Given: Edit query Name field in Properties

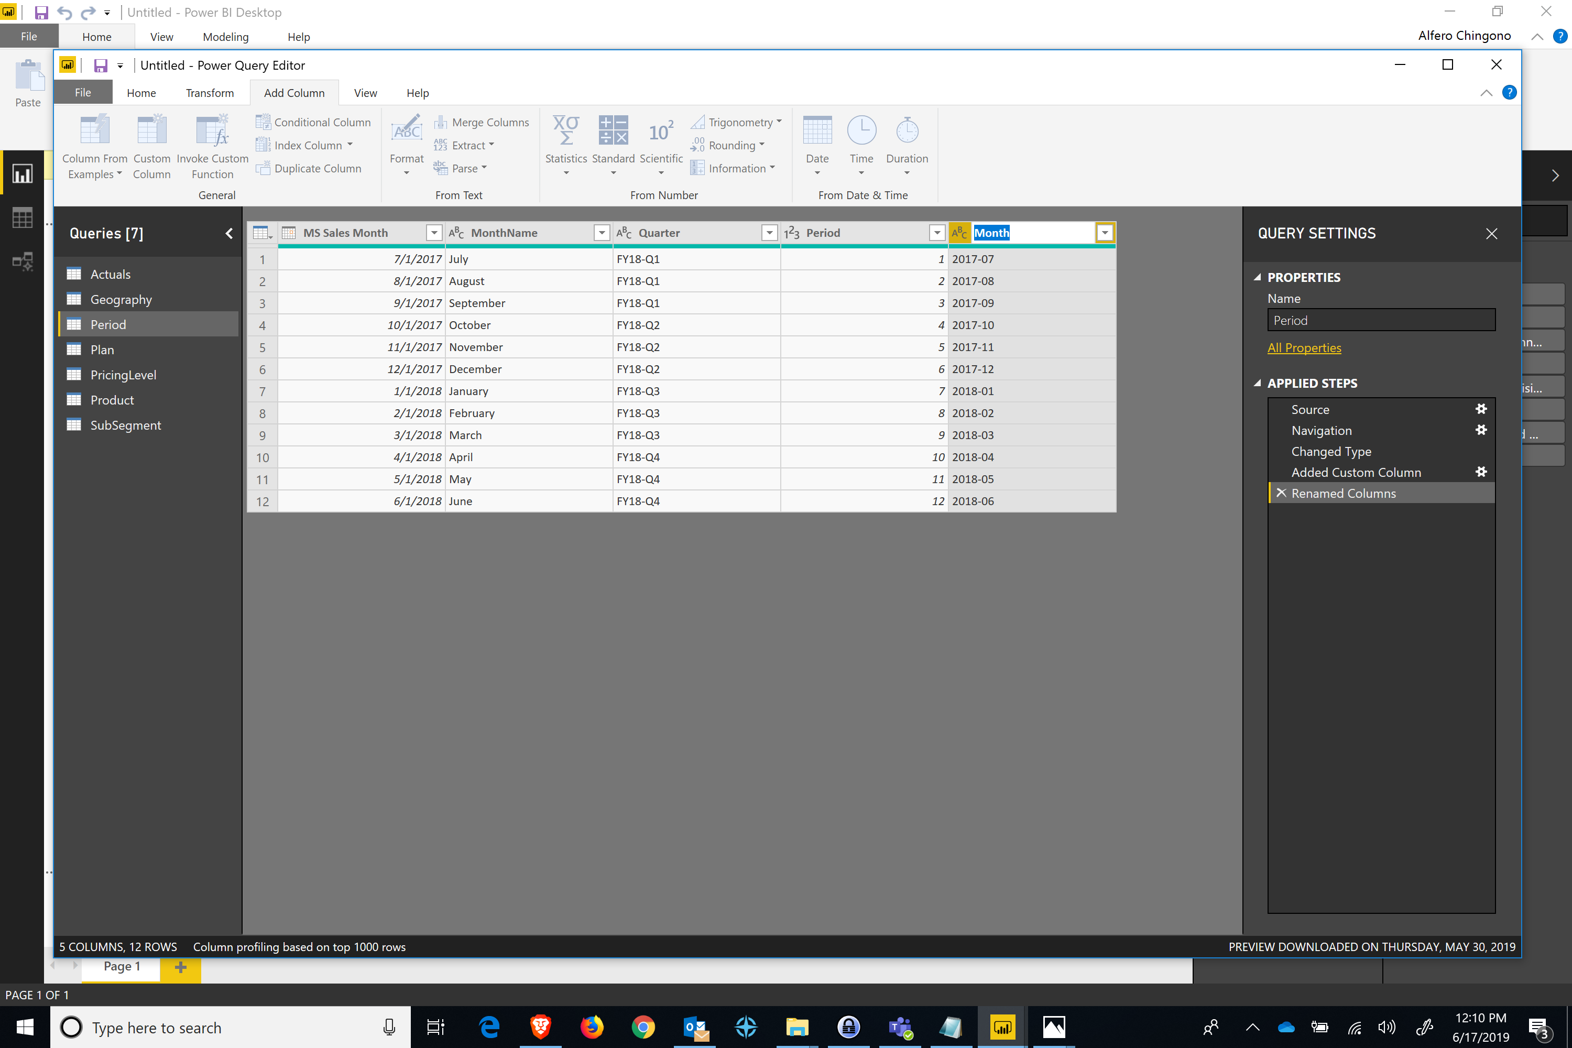Looking at the screenshot, I should pos(1381,320).
